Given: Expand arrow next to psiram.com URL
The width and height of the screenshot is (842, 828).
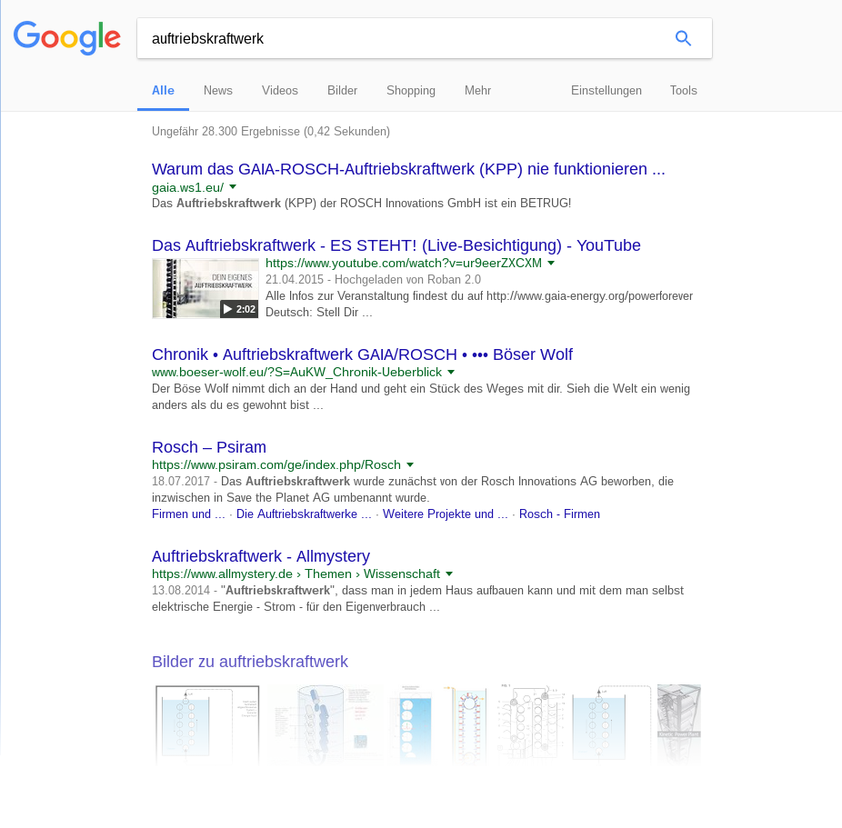Looking at the screenshot, I should 410,464.
